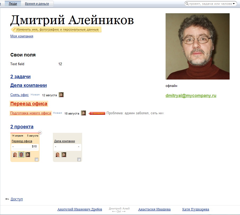Open the '2 задачи' heading link
The image size is (240, 215).
pos(20,77)
